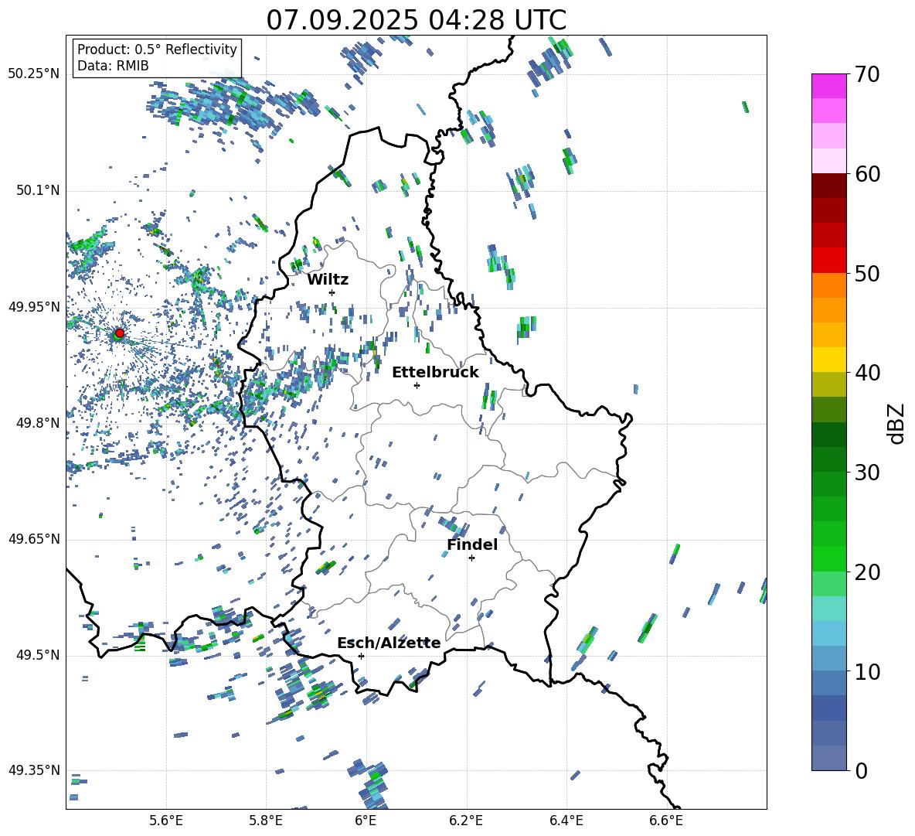Click the 50.1°N latitude label

point(38,190)
